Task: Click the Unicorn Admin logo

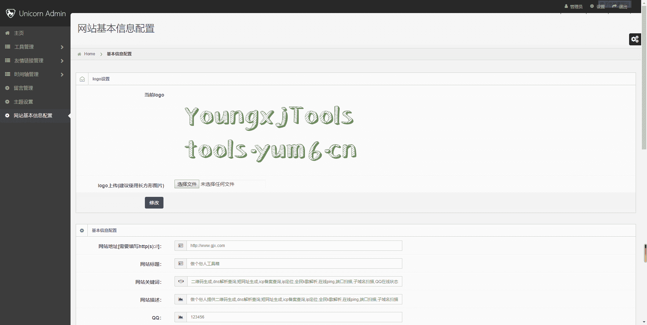Action: click(35, 13)
